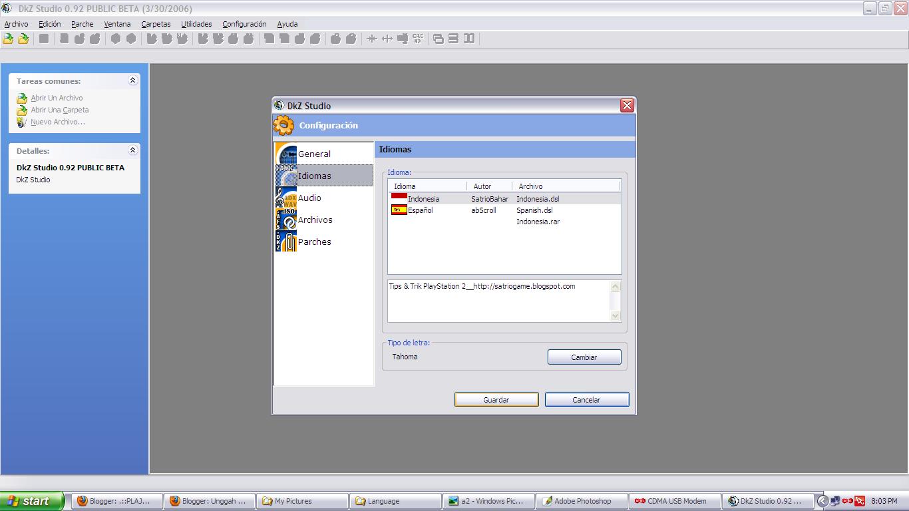Open the Utilidades menu
Viewport: 909px width, 511px height.
point(196,24)
